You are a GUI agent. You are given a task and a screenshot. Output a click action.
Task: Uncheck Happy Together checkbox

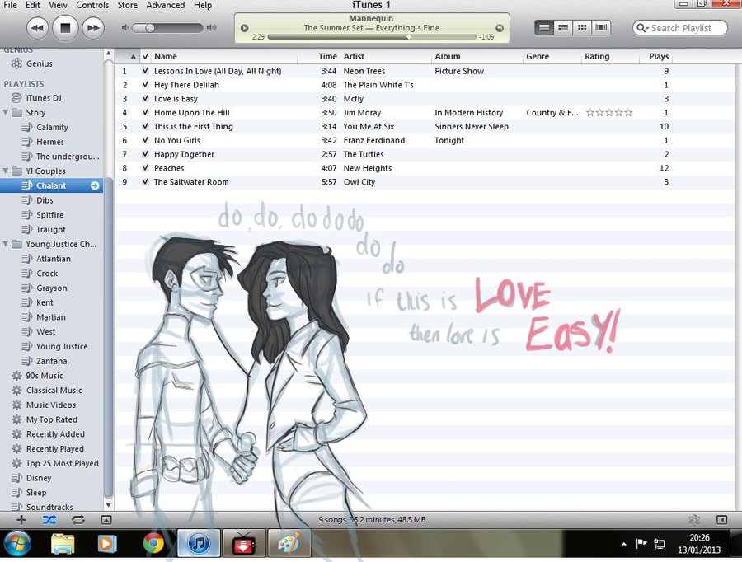click(145, 154)
